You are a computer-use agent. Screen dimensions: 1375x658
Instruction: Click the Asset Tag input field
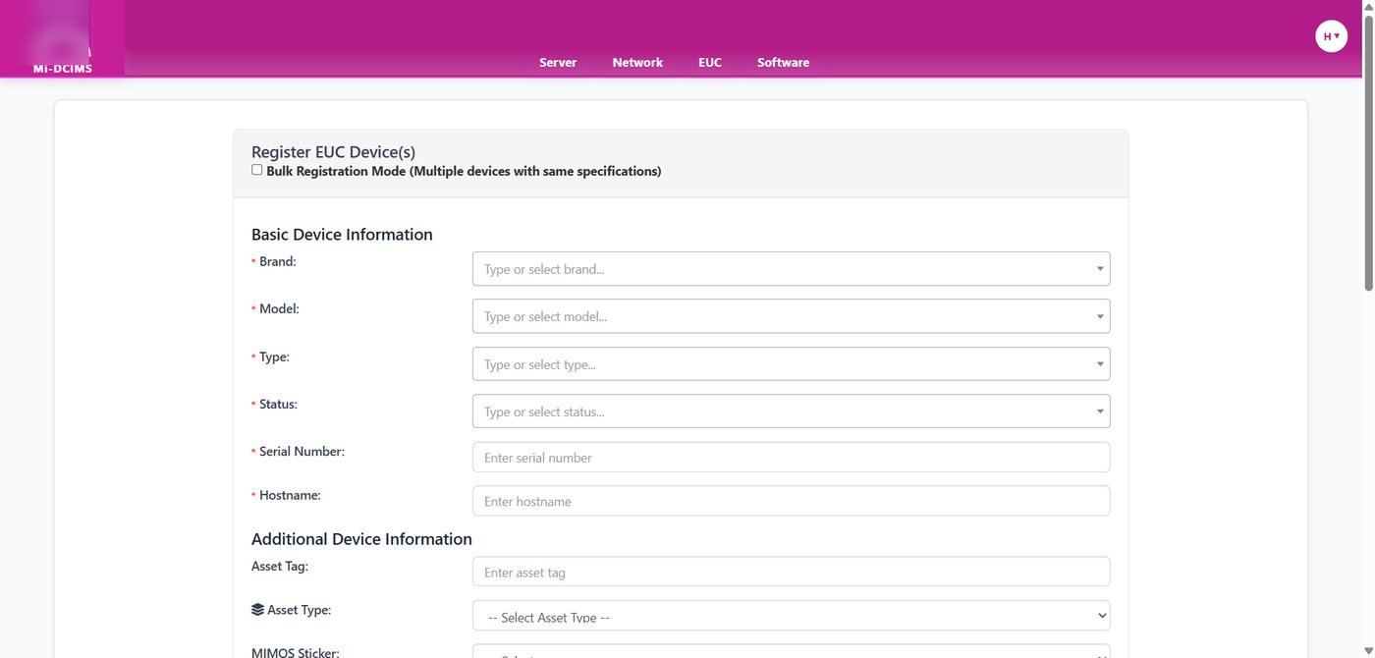[x=791, y=572]
